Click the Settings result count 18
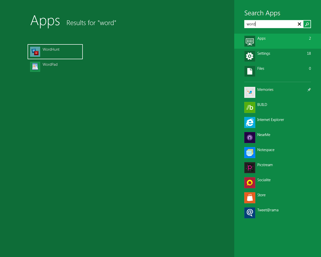This screenshot has width=321, height=257. 309,54
